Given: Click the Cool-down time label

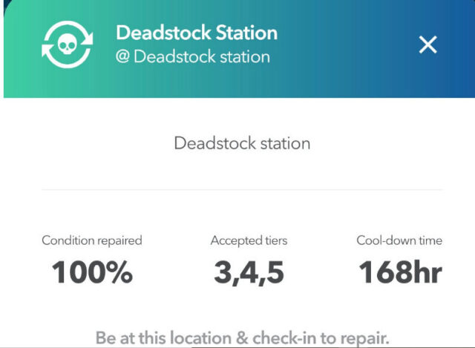Looking at the screenshot, I should click(x=399, y=240).
